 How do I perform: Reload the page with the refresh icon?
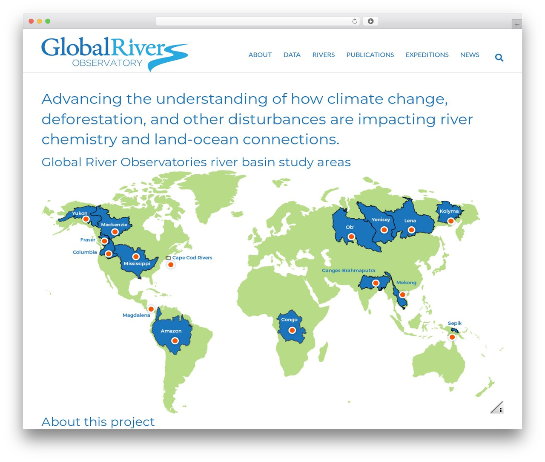click(x=354, y=21)
